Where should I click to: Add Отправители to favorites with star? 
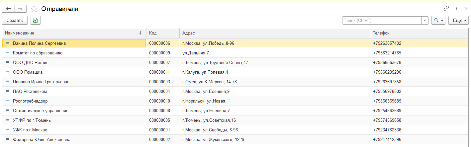click(x=34, y=9)
